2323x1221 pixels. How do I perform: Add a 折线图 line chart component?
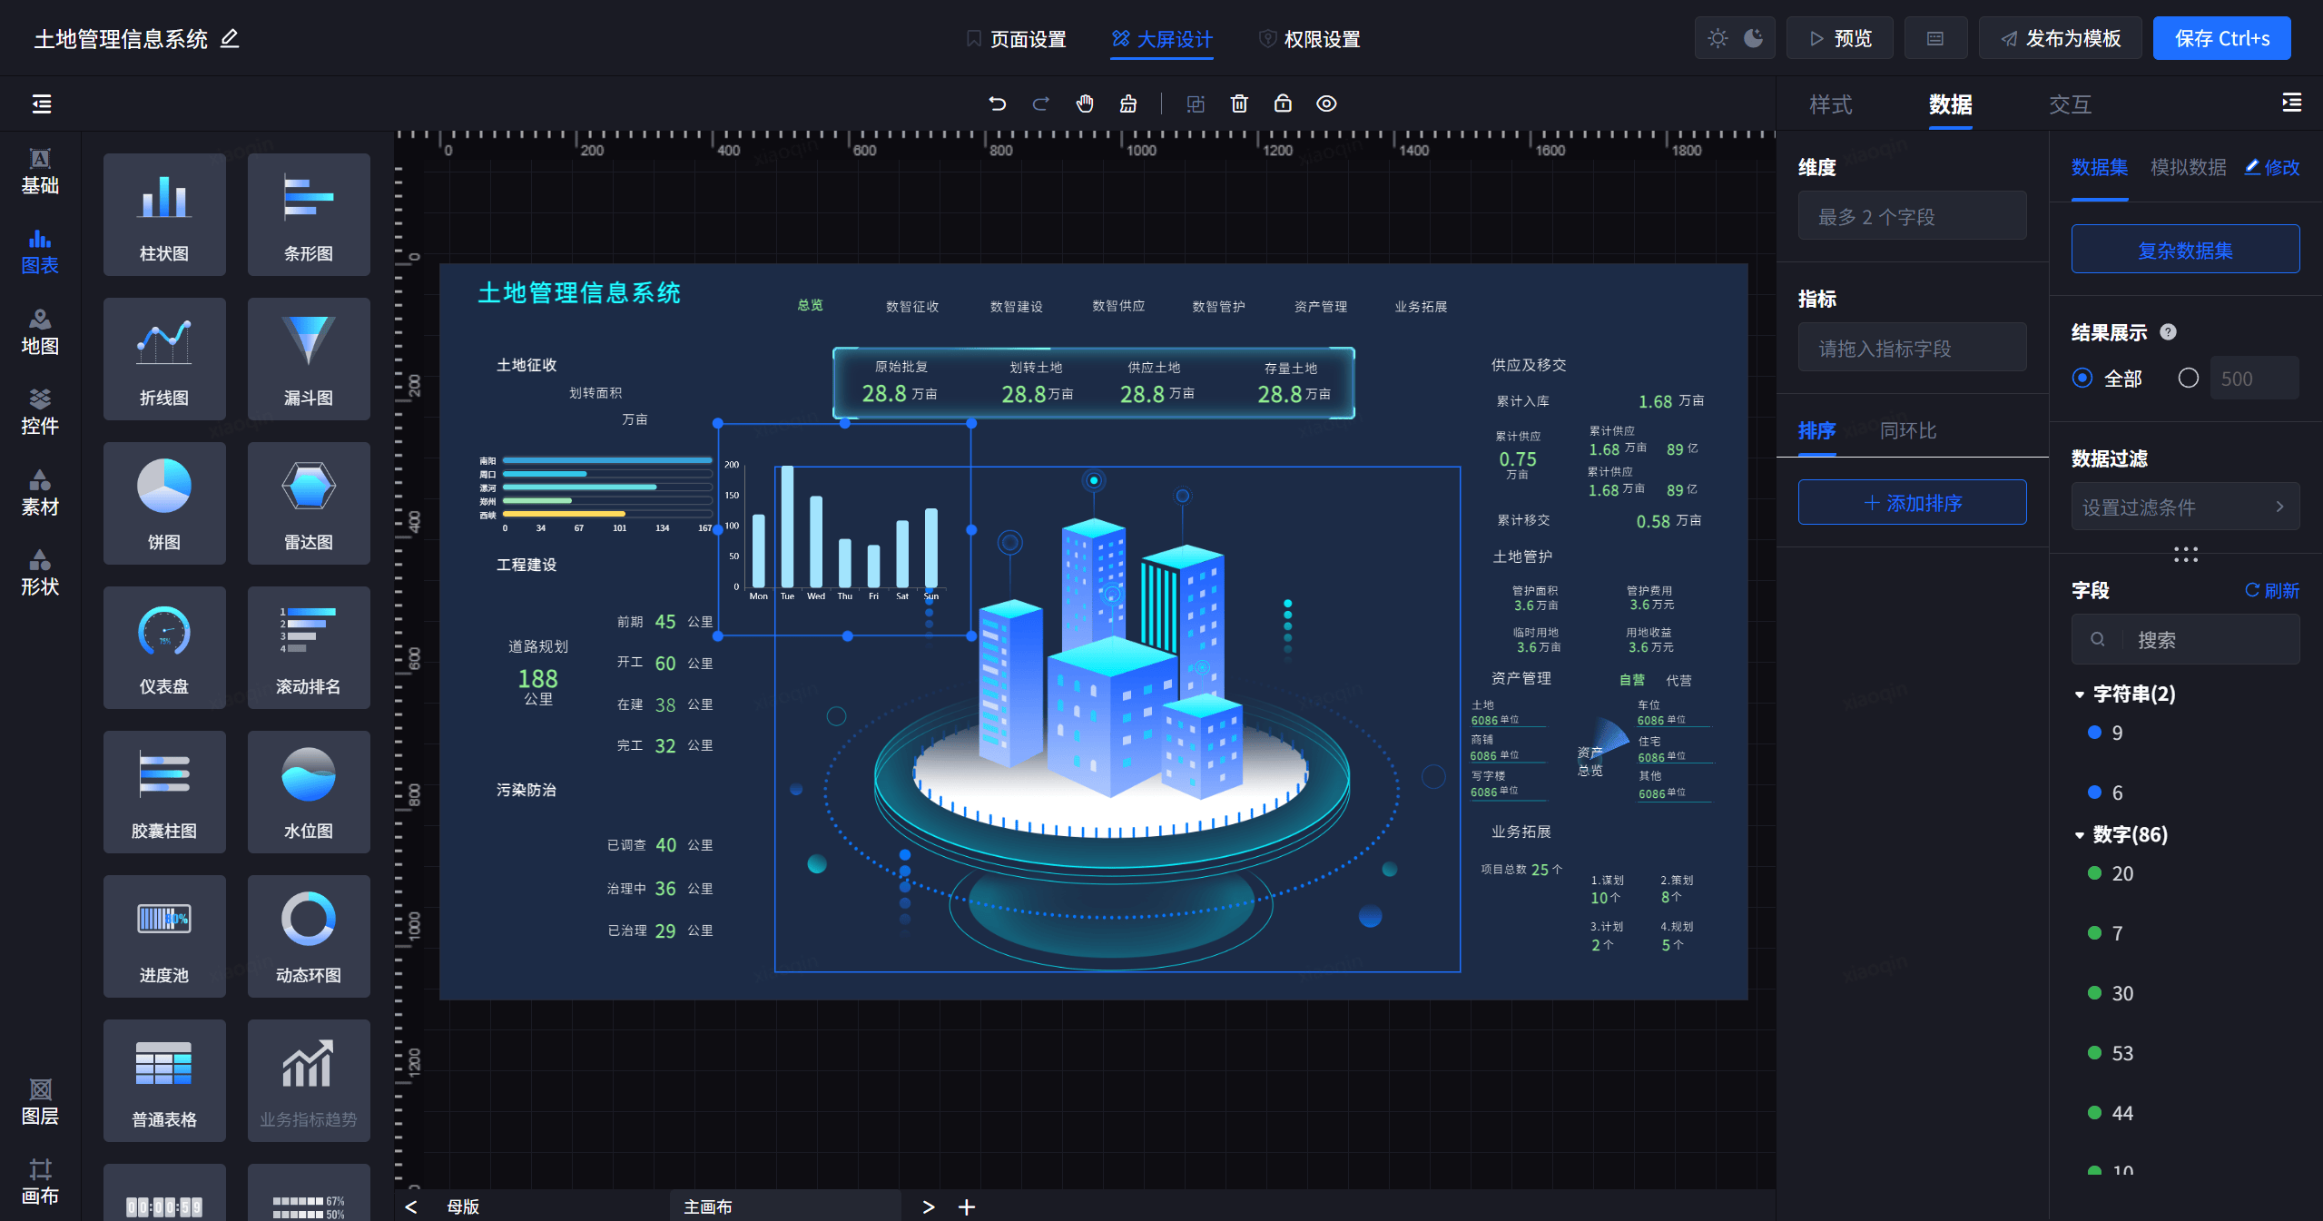coord(164,359)
